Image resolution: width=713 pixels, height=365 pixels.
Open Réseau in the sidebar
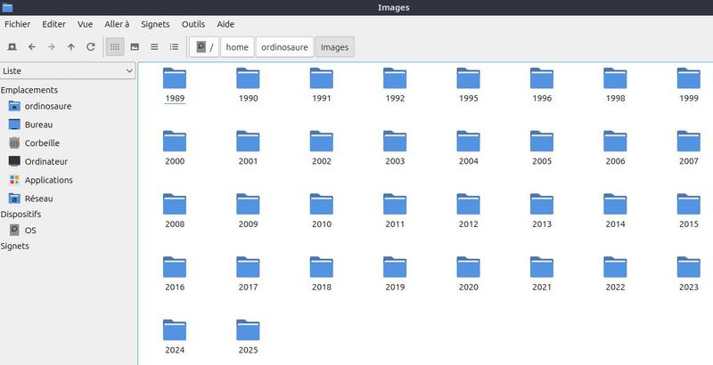click(x=39, y=199)
